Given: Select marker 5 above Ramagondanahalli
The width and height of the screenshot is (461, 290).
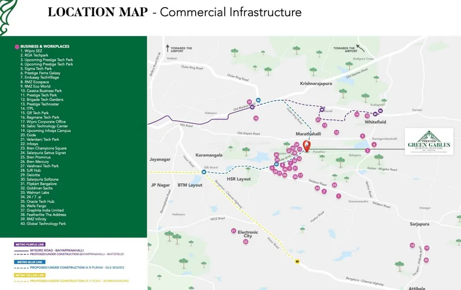Looking at the screenshot, I should 363,136.
